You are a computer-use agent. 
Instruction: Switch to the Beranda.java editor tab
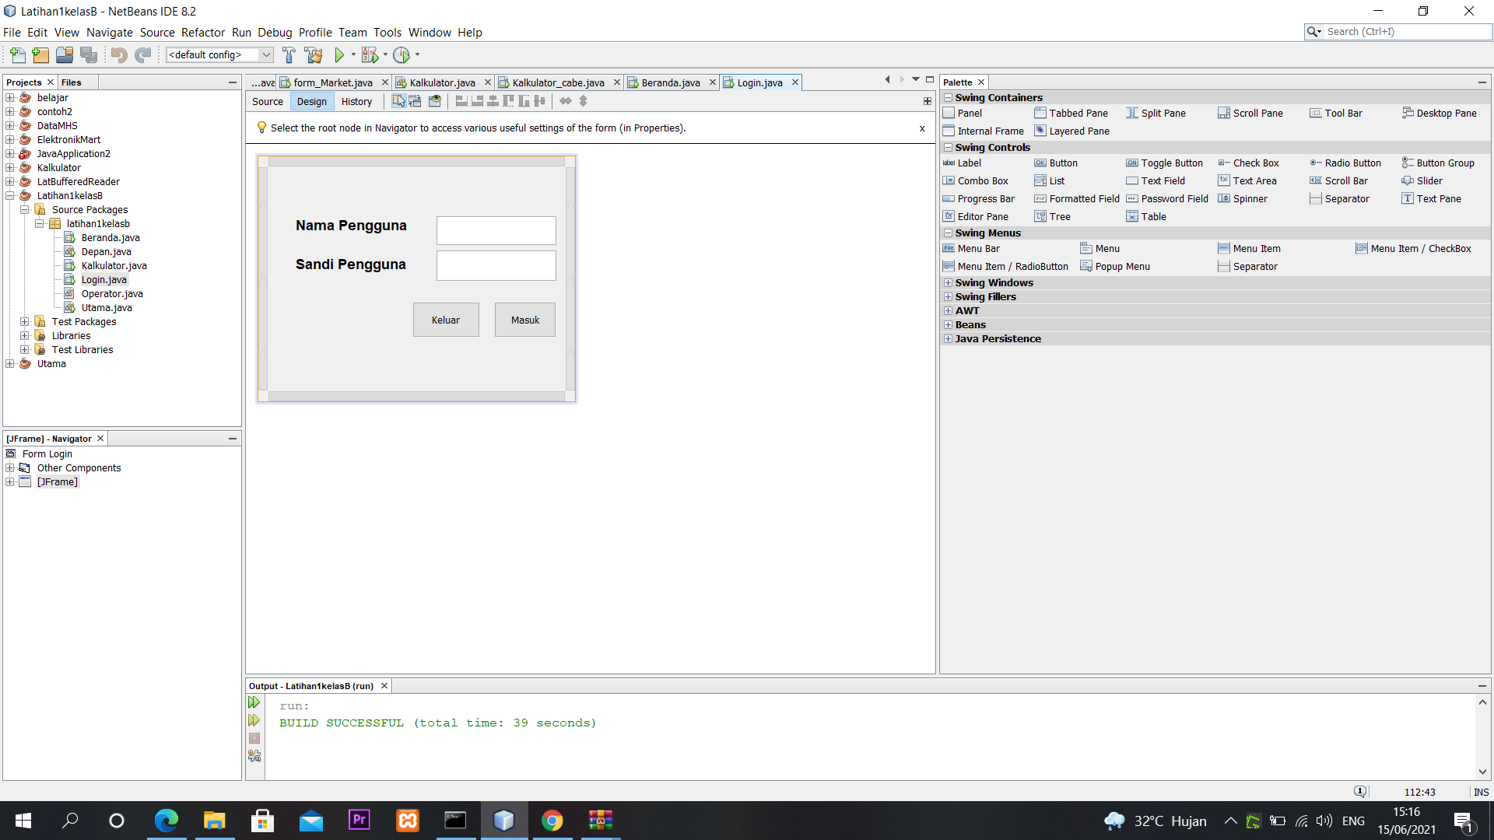pos(671,82)
